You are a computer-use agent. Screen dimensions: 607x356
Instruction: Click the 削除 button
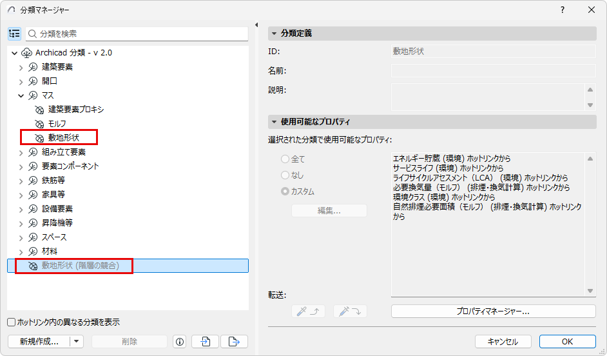point(130,342)
